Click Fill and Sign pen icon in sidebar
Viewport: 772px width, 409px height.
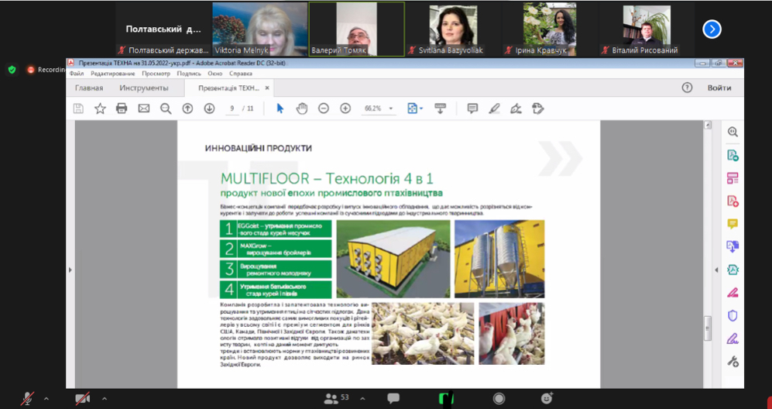pyautogui.click(x=733, y=339)
